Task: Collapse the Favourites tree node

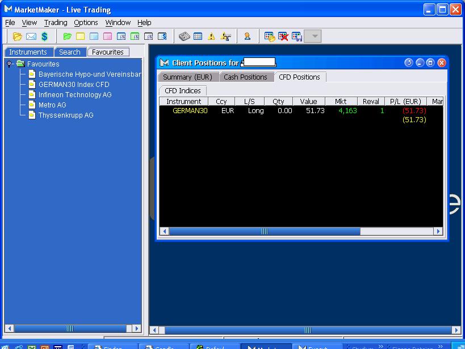Action: click(10, 64)
